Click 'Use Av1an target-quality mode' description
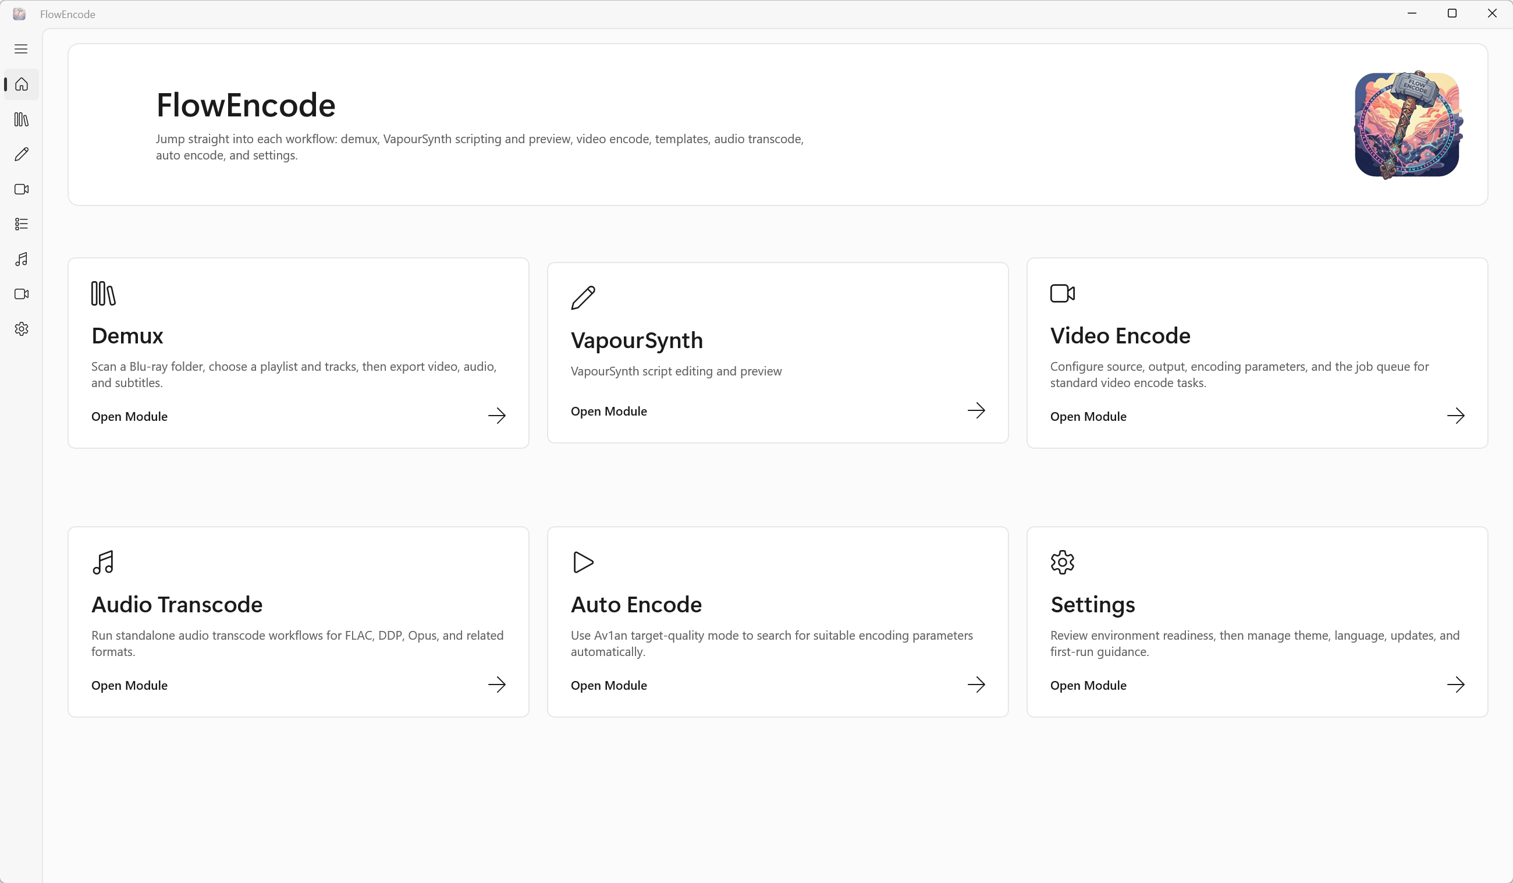 (772, 644)
